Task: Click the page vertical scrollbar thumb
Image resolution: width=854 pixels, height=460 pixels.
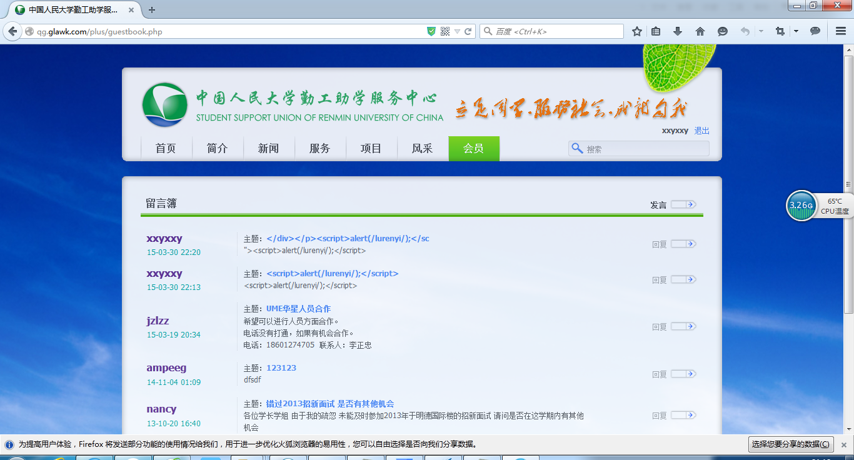Action: 848,184
